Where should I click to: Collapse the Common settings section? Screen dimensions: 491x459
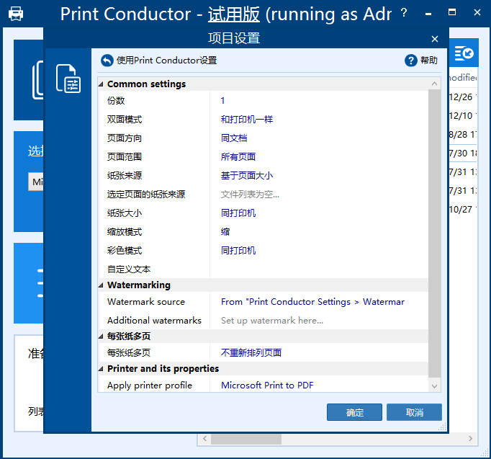[x=102, y=84]
